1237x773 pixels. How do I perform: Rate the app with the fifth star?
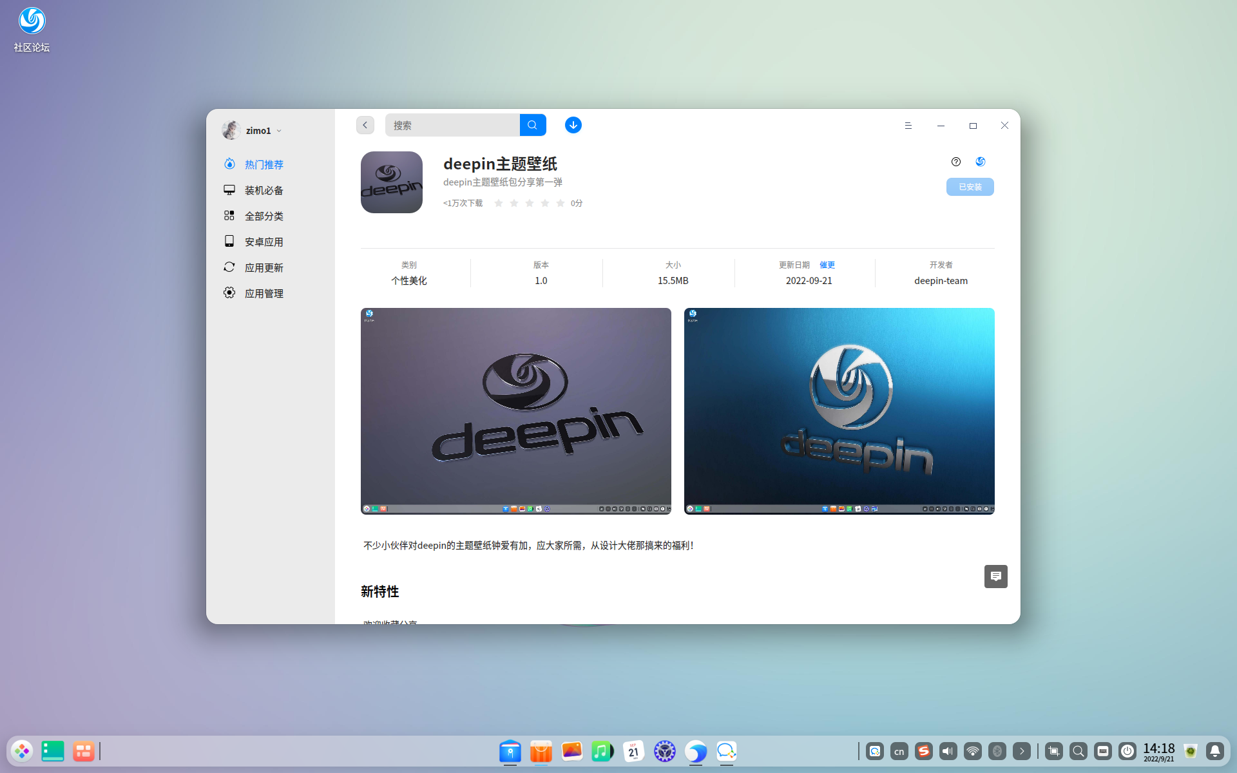pos(561,203)
